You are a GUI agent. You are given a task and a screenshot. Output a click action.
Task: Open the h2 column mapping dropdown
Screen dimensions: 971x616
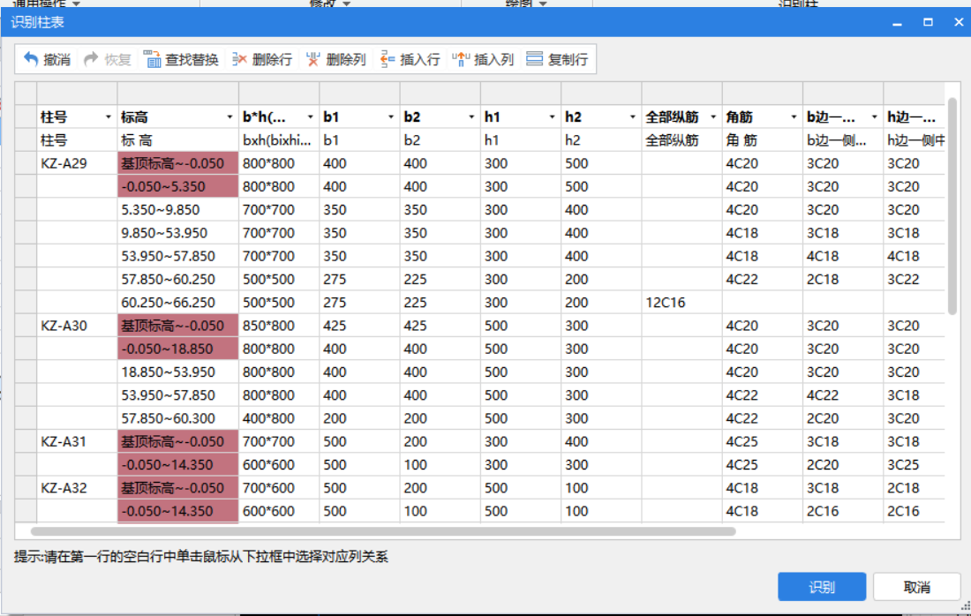[x=632, y=117]
